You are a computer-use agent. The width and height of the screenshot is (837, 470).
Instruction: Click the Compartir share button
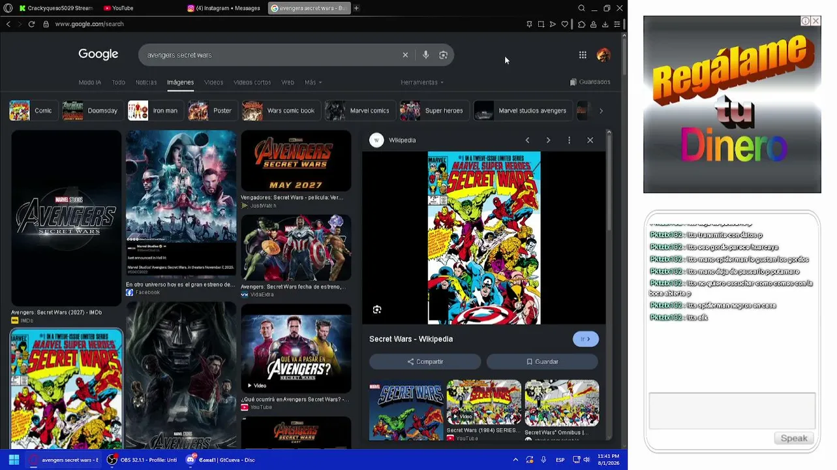point(425,362)
